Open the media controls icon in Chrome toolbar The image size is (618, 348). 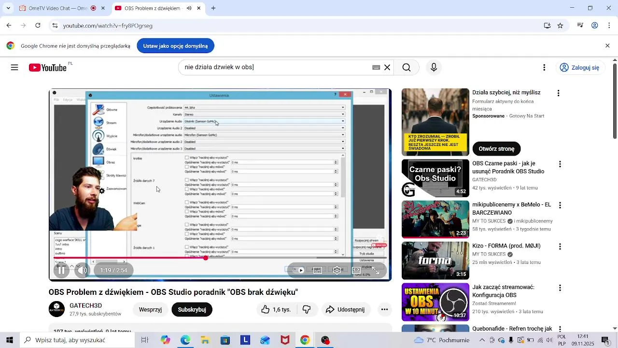[580, 26]
